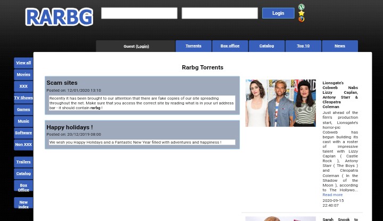The height and width of the screenshot is (221, 383).
Task: Click the 2020-09-15 22:40:07 article timestamp
Action: tap(333, 203)
